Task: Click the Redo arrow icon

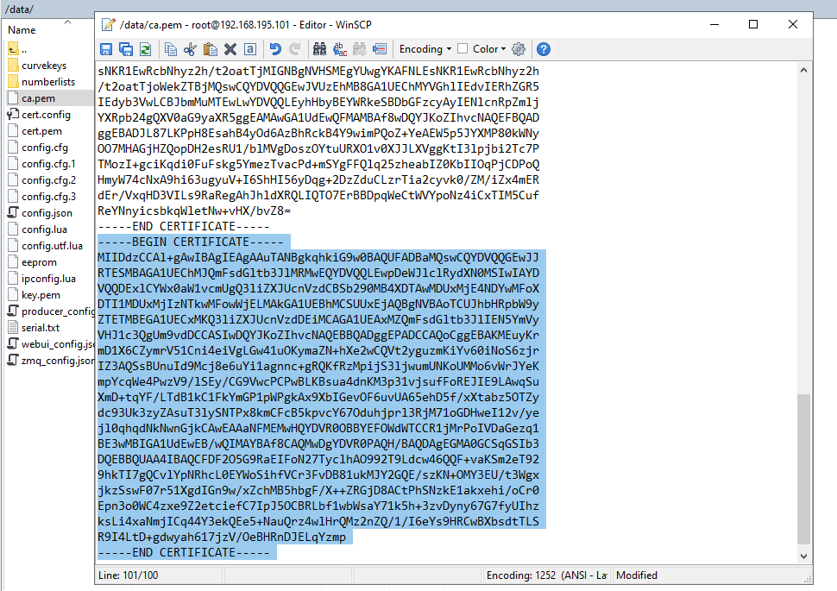Action: 294,50
